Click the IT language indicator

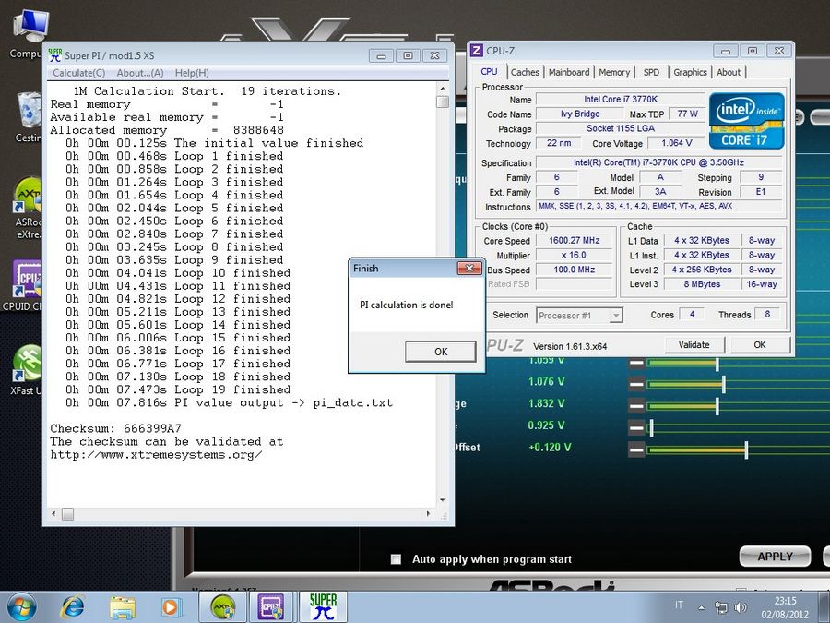[679, 605]
